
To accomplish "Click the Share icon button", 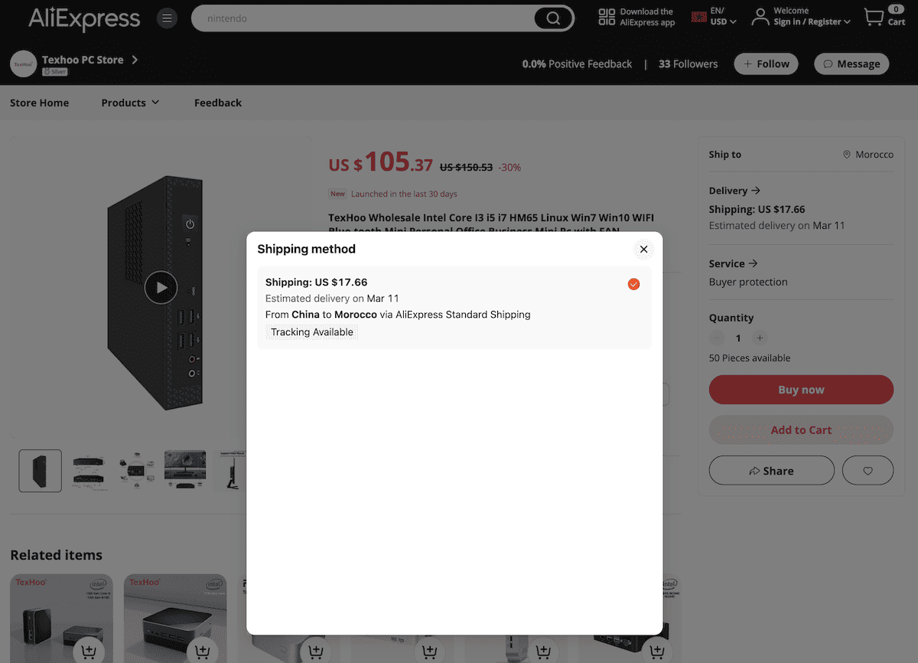I will click(x=771, y=470).
